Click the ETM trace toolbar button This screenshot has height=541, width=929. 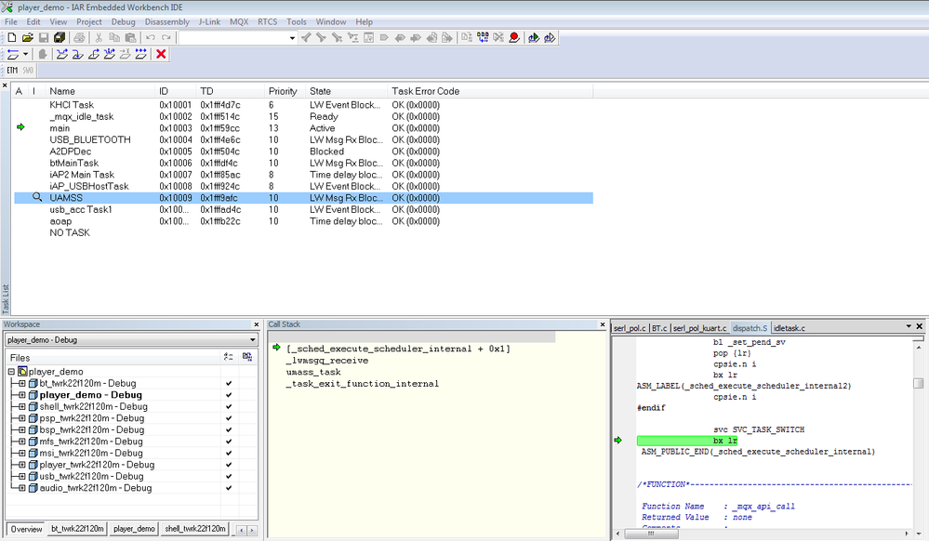[13, 71]
